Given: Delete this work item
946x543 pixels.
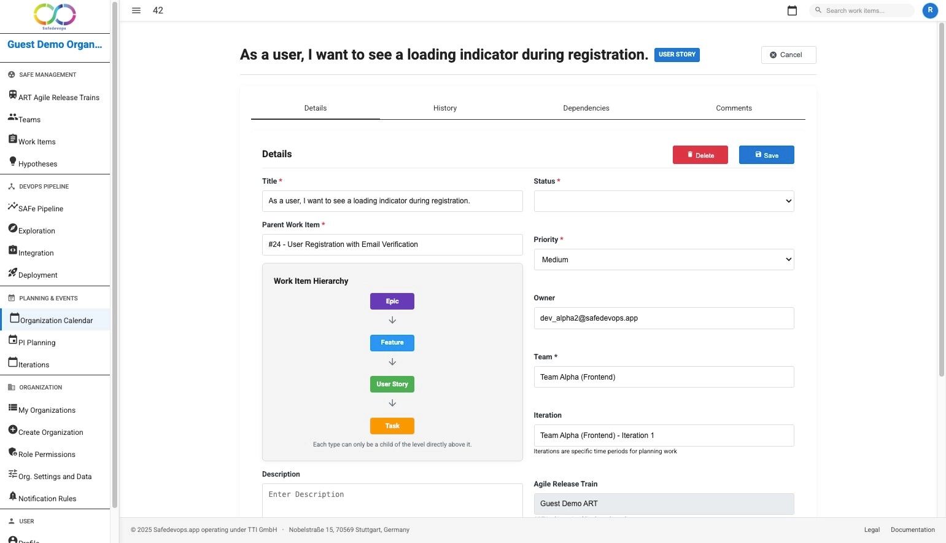Looking at the screenshot, I should 700,155.
